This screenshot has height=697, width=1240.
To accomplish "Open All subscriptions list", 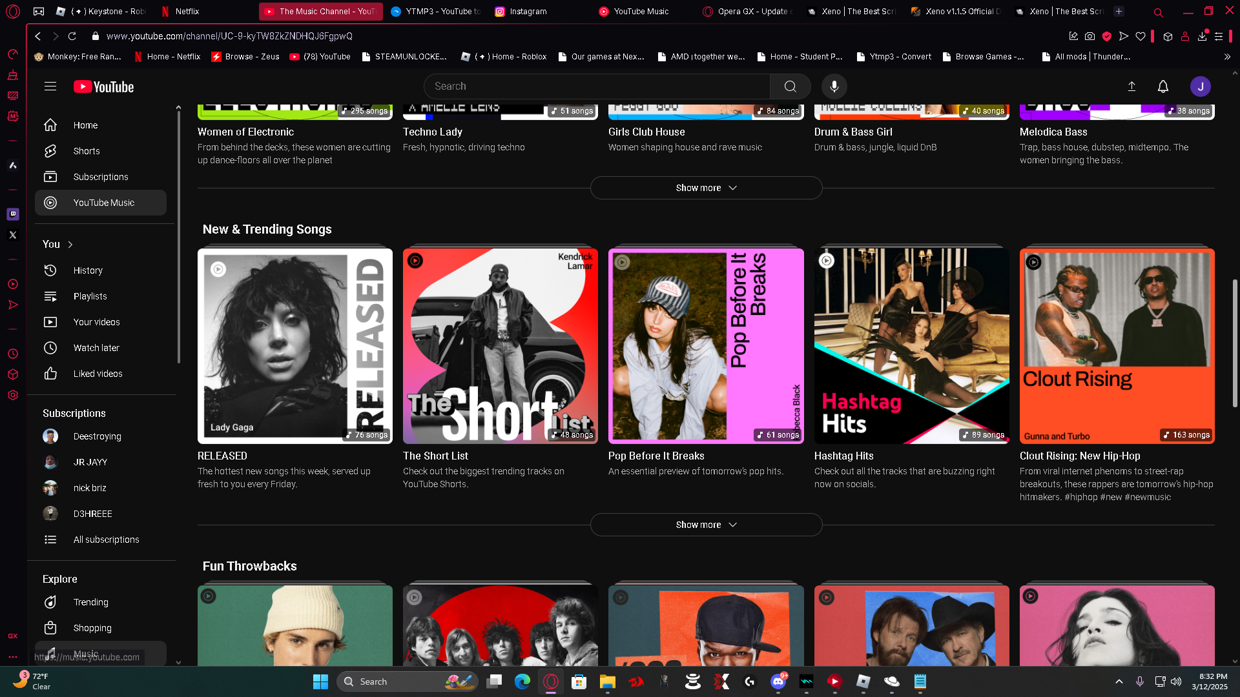I will [x=101, y=540].
